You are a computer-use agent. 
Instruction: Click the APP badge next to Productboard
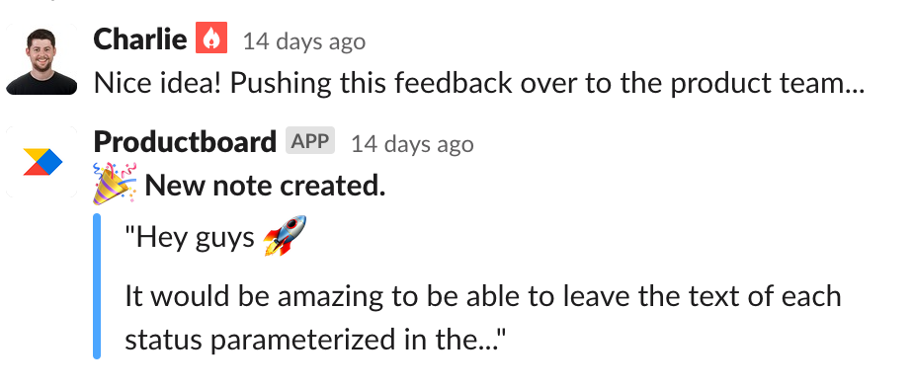[310, 140]
